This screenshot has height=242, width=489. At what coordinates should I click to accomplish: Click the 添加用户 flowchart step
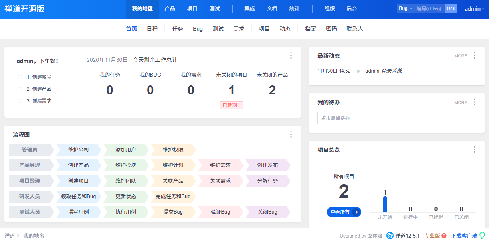click(x=126, y=150)
